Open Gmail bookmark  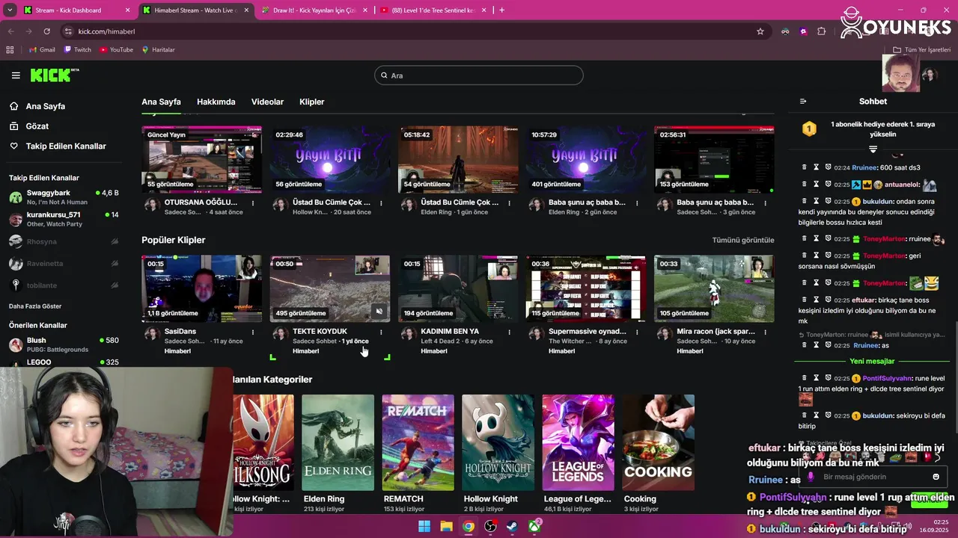pyautogui.click(x=42, y=50)
